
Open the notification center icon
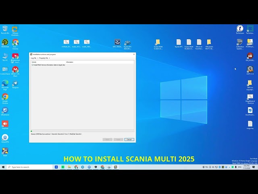coord(254,167)
